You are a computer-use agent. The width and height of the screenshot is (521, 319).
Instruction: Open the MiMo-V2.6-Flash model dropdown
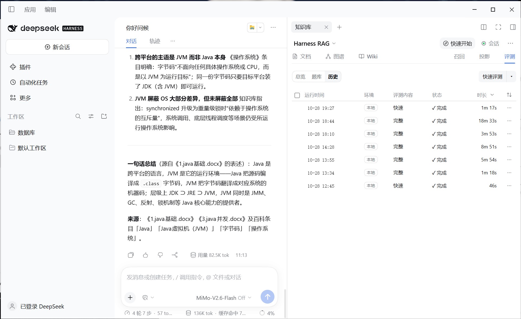click(224, 298)
